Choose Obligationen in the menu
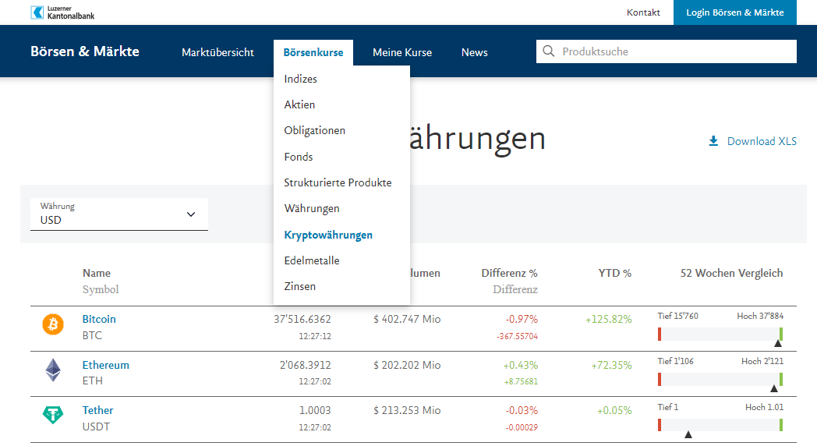Image resolution: width=817 pixels, height=446 pixels. tap(315, 130)
